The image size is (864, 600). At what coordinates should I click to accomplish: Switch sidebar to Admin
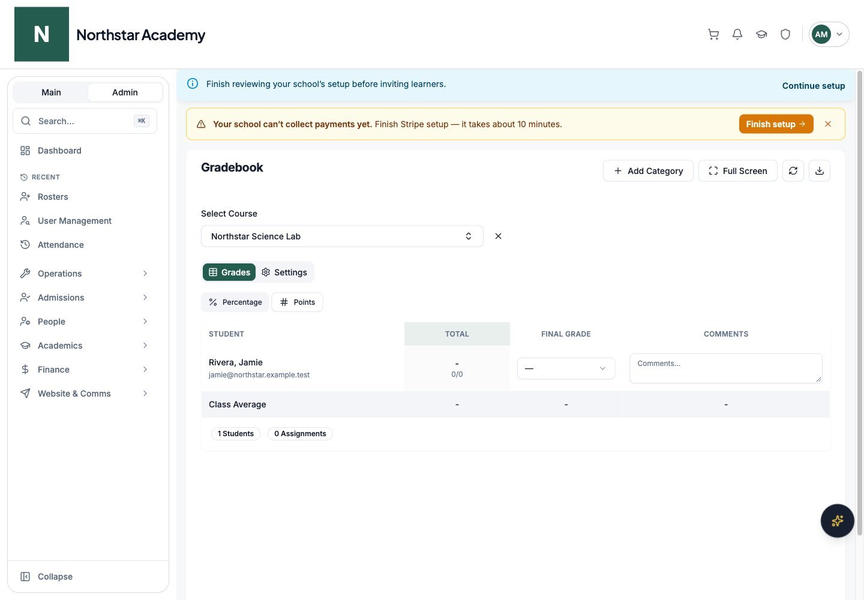[x=125, y=92]
